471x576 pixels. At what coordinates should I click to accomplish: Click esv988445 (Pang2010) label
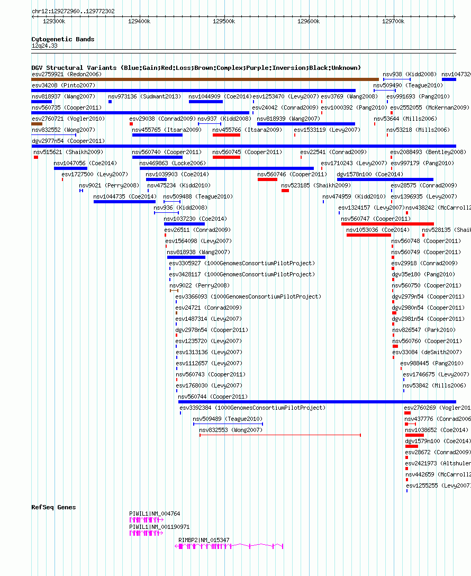click(432, 363)
